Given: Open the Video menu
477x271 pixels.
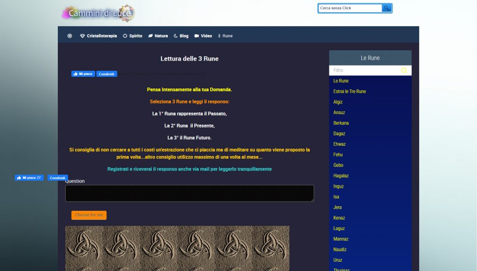Looking at the screenshot, I should (203, 36).
